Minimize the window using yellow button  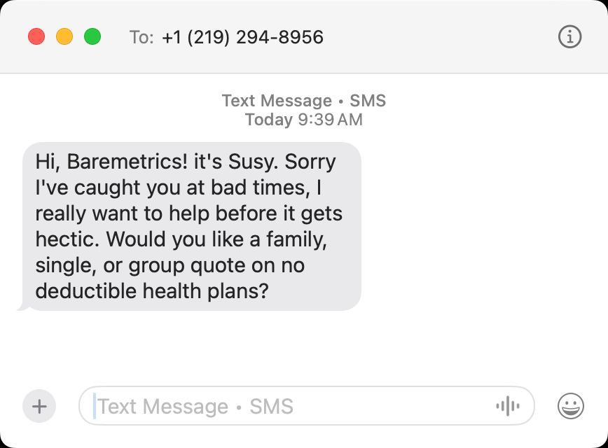tap(64, 37)
